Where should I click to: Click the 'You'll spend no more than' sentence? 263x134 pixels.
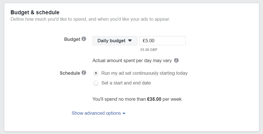pyautogui.click(x=138, y=99)
